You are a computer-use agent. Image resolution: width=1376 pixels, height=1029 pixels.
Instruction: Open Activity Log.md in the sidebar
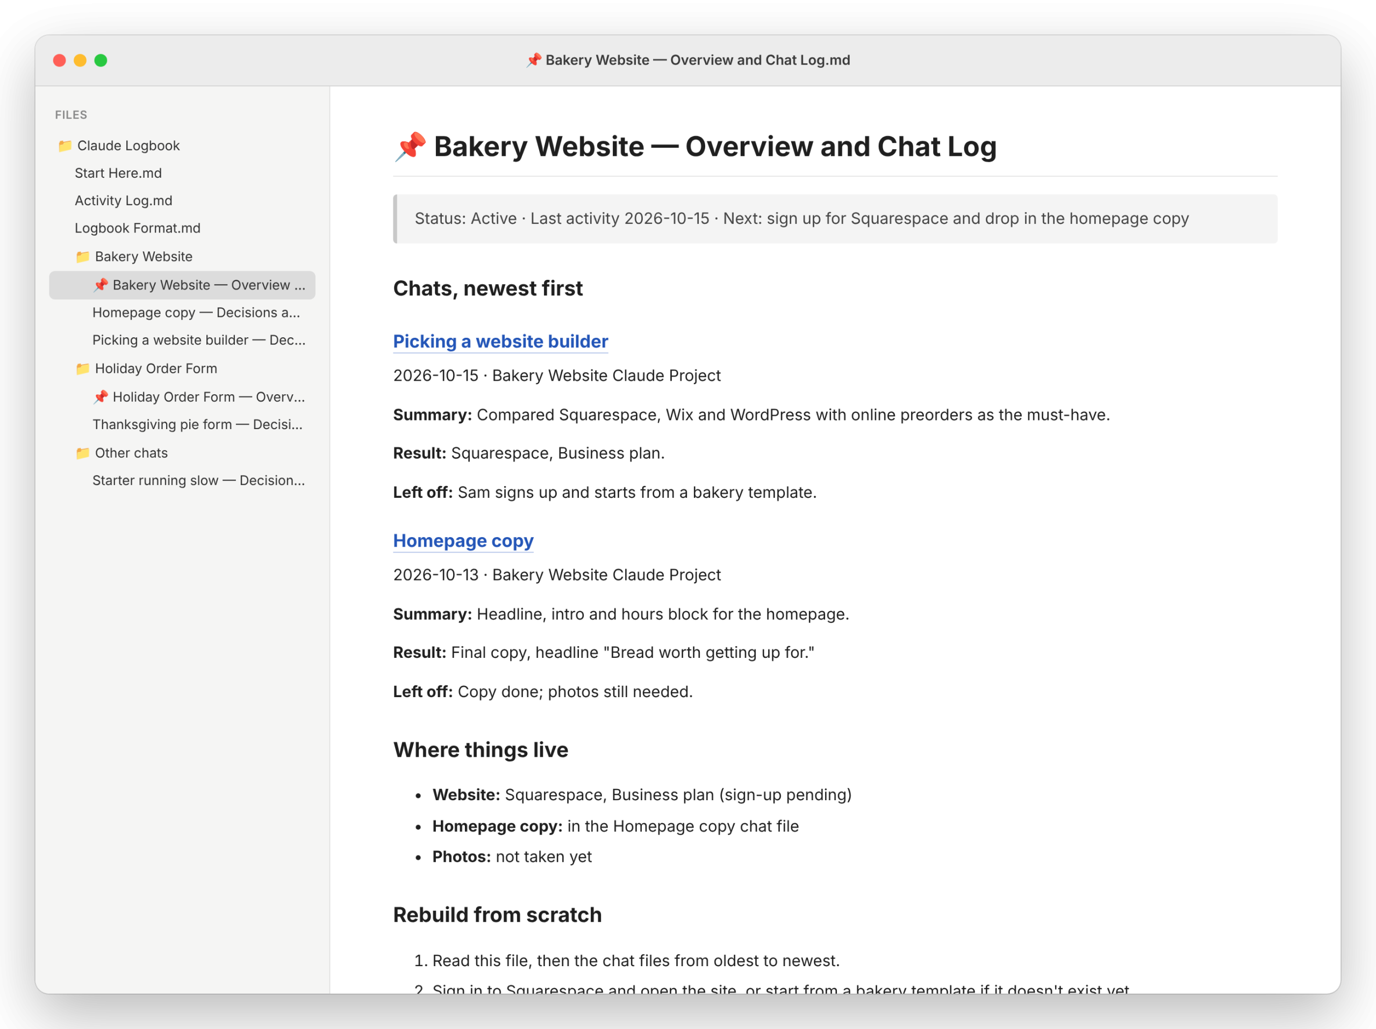click(x=123, y=201)
